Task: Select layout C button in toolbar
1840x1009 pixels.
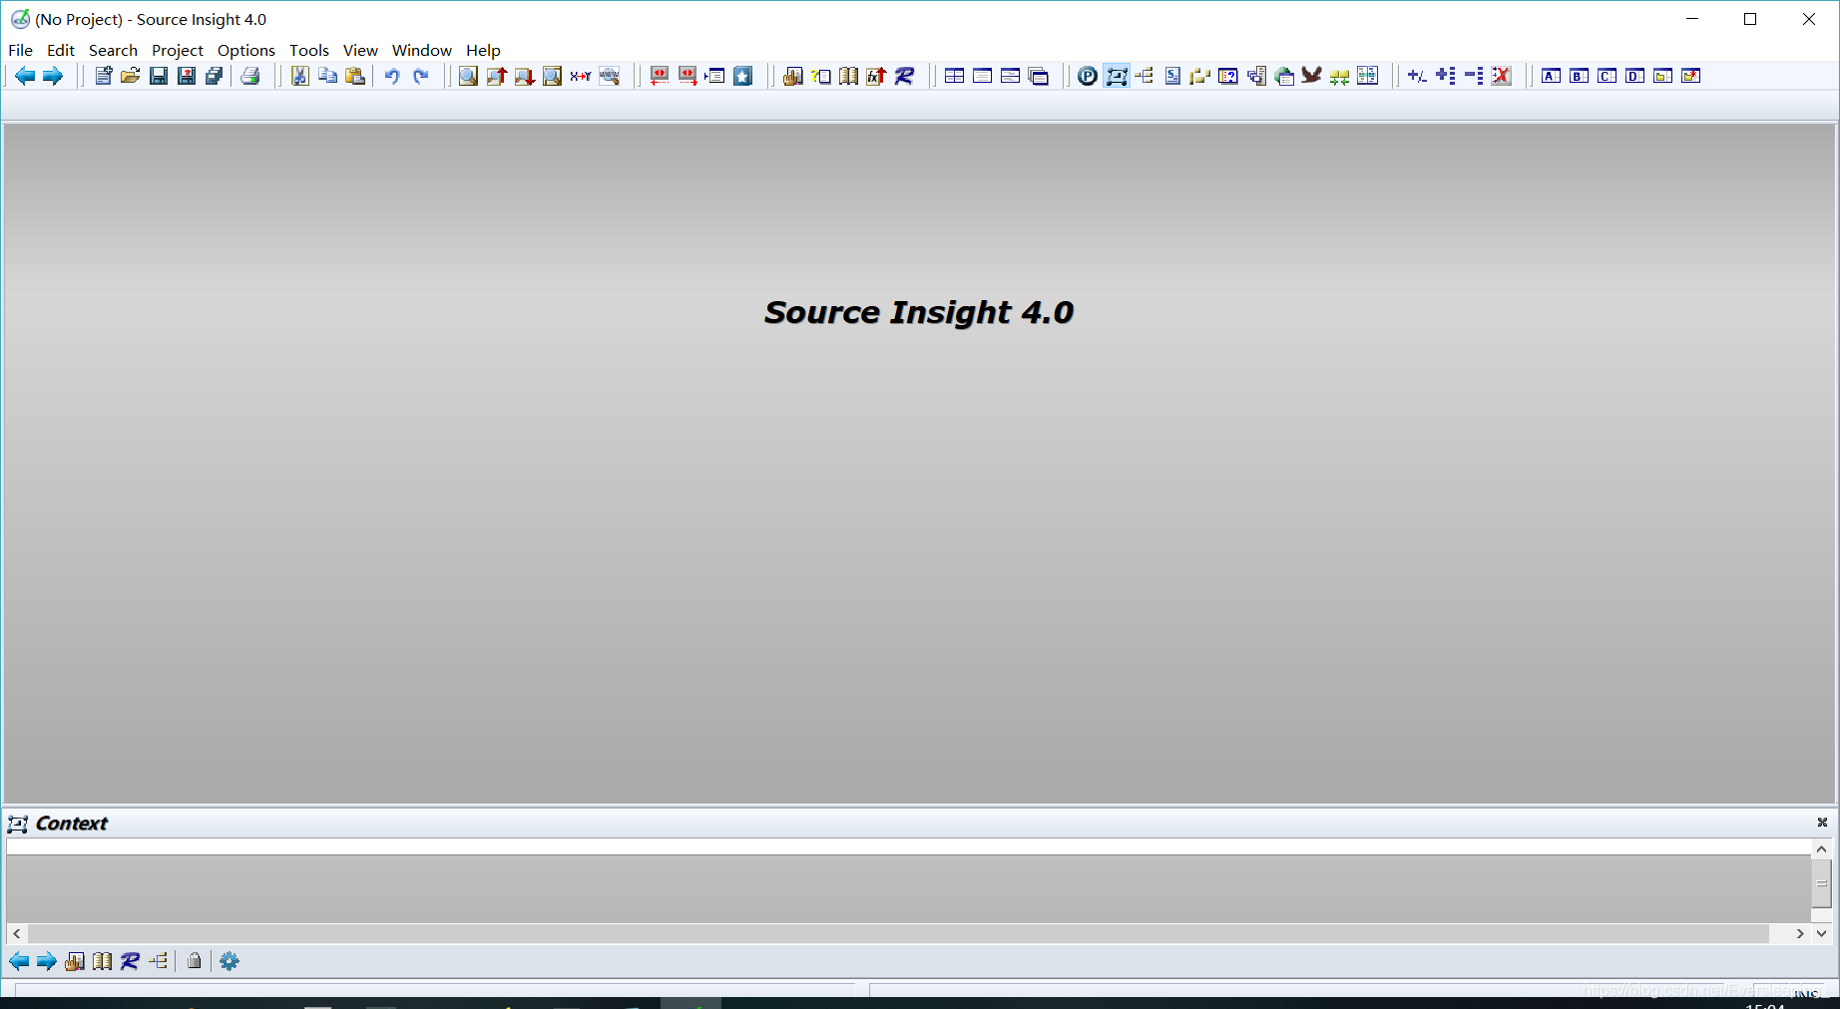Action: click(1608, 76)
